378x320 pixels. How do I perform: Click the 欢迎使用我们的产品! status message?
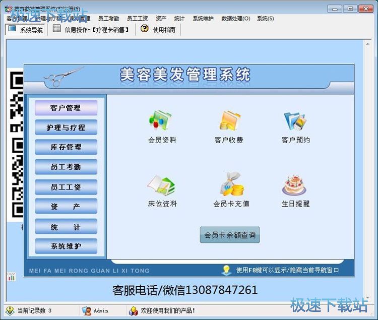pyautogui.click(x=168, y=310)
